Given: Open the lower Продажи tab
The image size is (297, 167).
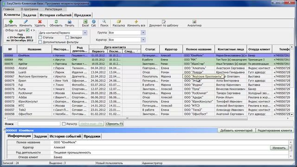Looking at the screenshot, I should pyautogui.click(x=92, y=136).
